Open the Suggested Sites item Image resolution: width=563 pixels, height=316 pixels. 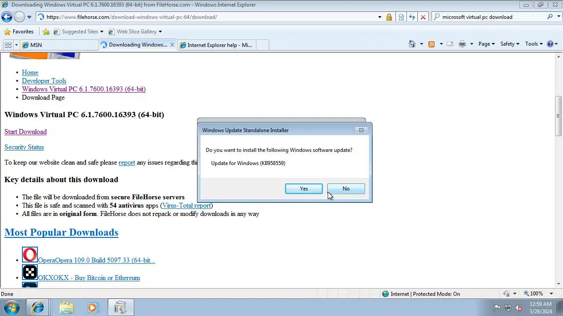[x=78, y=32]
